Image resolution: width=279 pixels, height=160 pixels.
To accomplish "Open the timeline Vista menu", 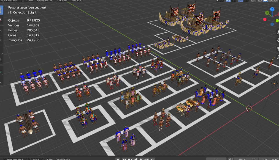I will (49, 159).
